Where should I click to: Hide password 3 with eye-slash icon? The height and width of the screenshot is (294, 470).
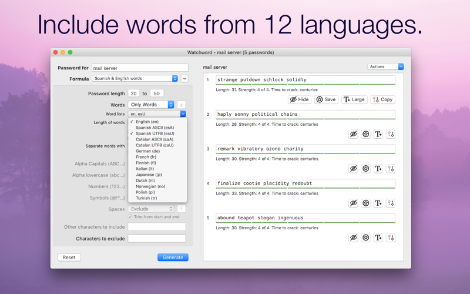click(354, 169)
